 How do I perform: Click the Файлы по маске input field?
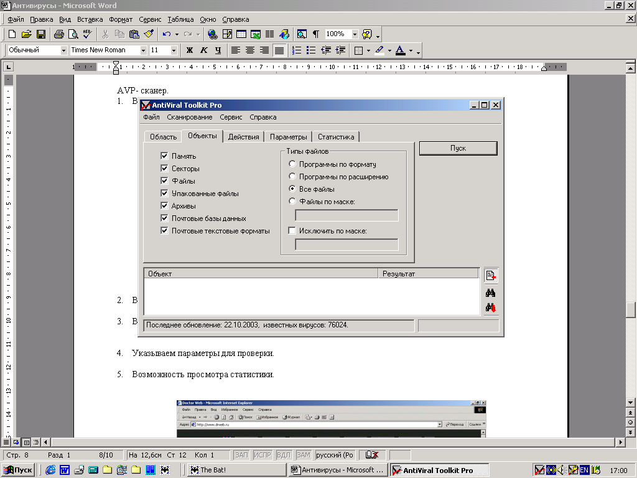346,215
